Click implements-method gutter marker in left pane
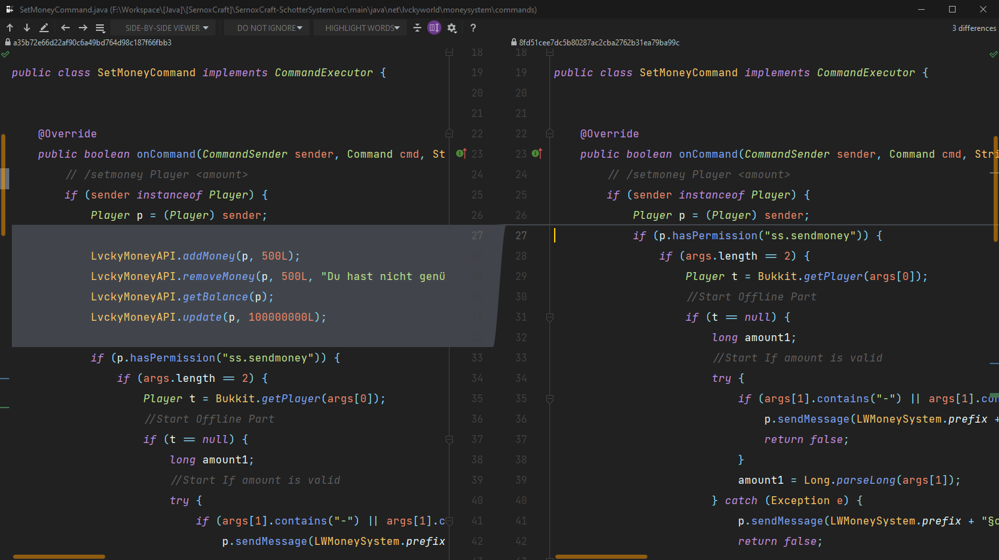999x560 pixels. (461, 154)
